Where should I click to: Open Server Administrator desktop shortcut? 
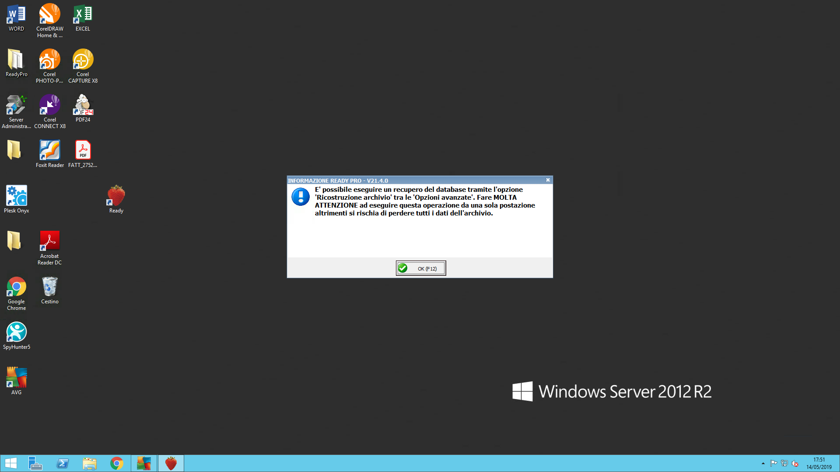(16, 112)
